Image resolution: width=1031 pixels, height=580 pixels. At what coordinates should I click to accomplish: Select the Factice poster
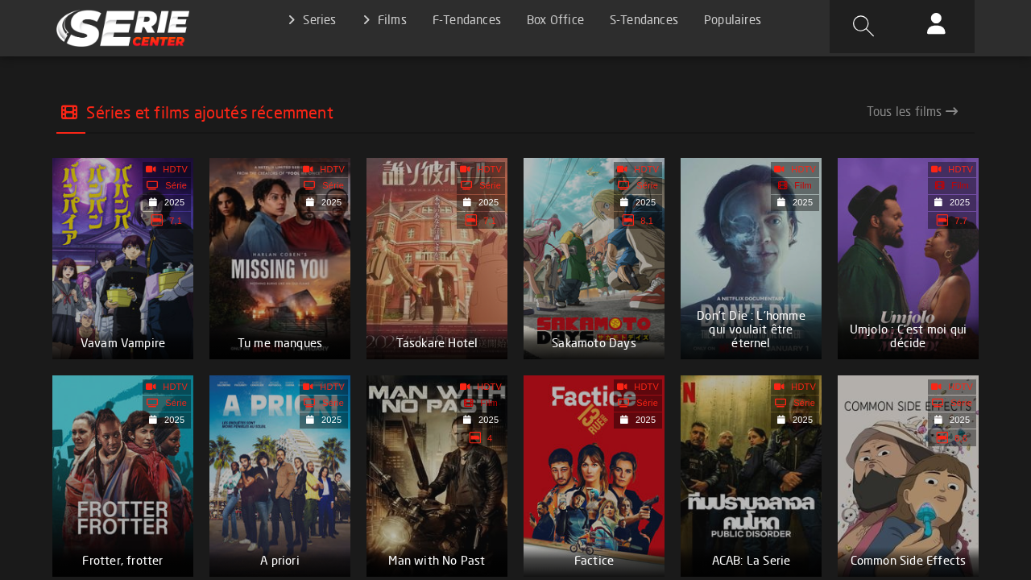click(594, 476)
